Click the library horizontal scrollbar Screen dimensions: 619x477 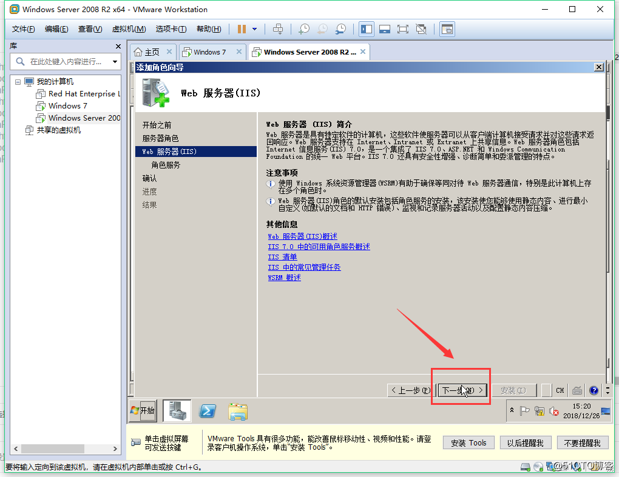coord(53,449)
